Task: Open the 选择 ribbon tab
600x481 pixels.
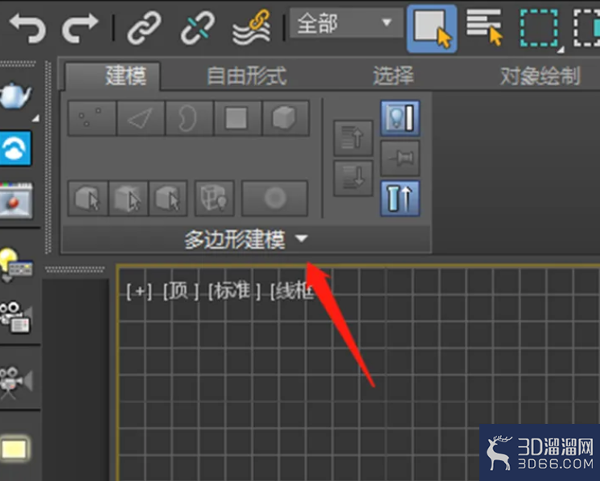Action: point(394,76)
